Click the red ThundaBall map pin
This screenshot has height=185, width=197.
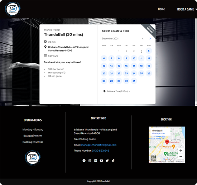pyautogui.click(x=167, y=142)
